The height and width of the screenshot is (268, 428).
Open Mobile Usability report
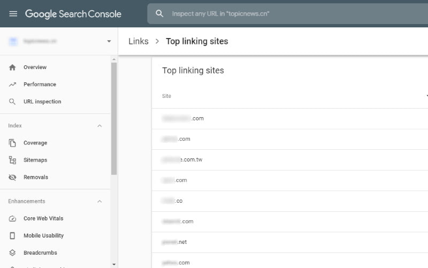(x=43, y=235)
